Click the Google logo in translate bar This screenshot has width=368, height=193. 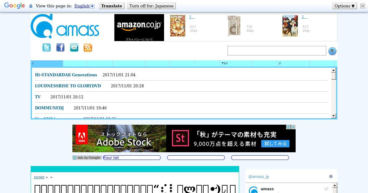[14, 6]
